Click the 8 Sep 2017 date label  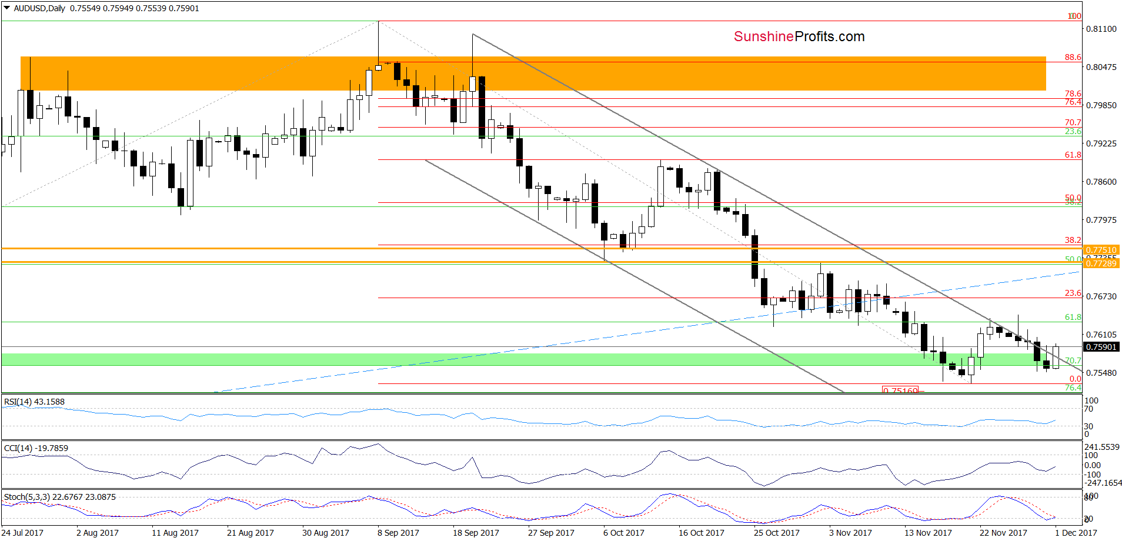point(399,533)
